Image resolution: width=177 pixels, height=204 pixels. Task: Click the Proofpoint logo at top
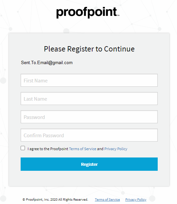pos(88,13)
